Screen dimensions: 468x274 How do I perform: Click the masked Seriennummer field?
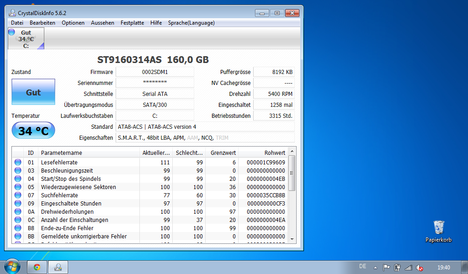pos(155,83)
